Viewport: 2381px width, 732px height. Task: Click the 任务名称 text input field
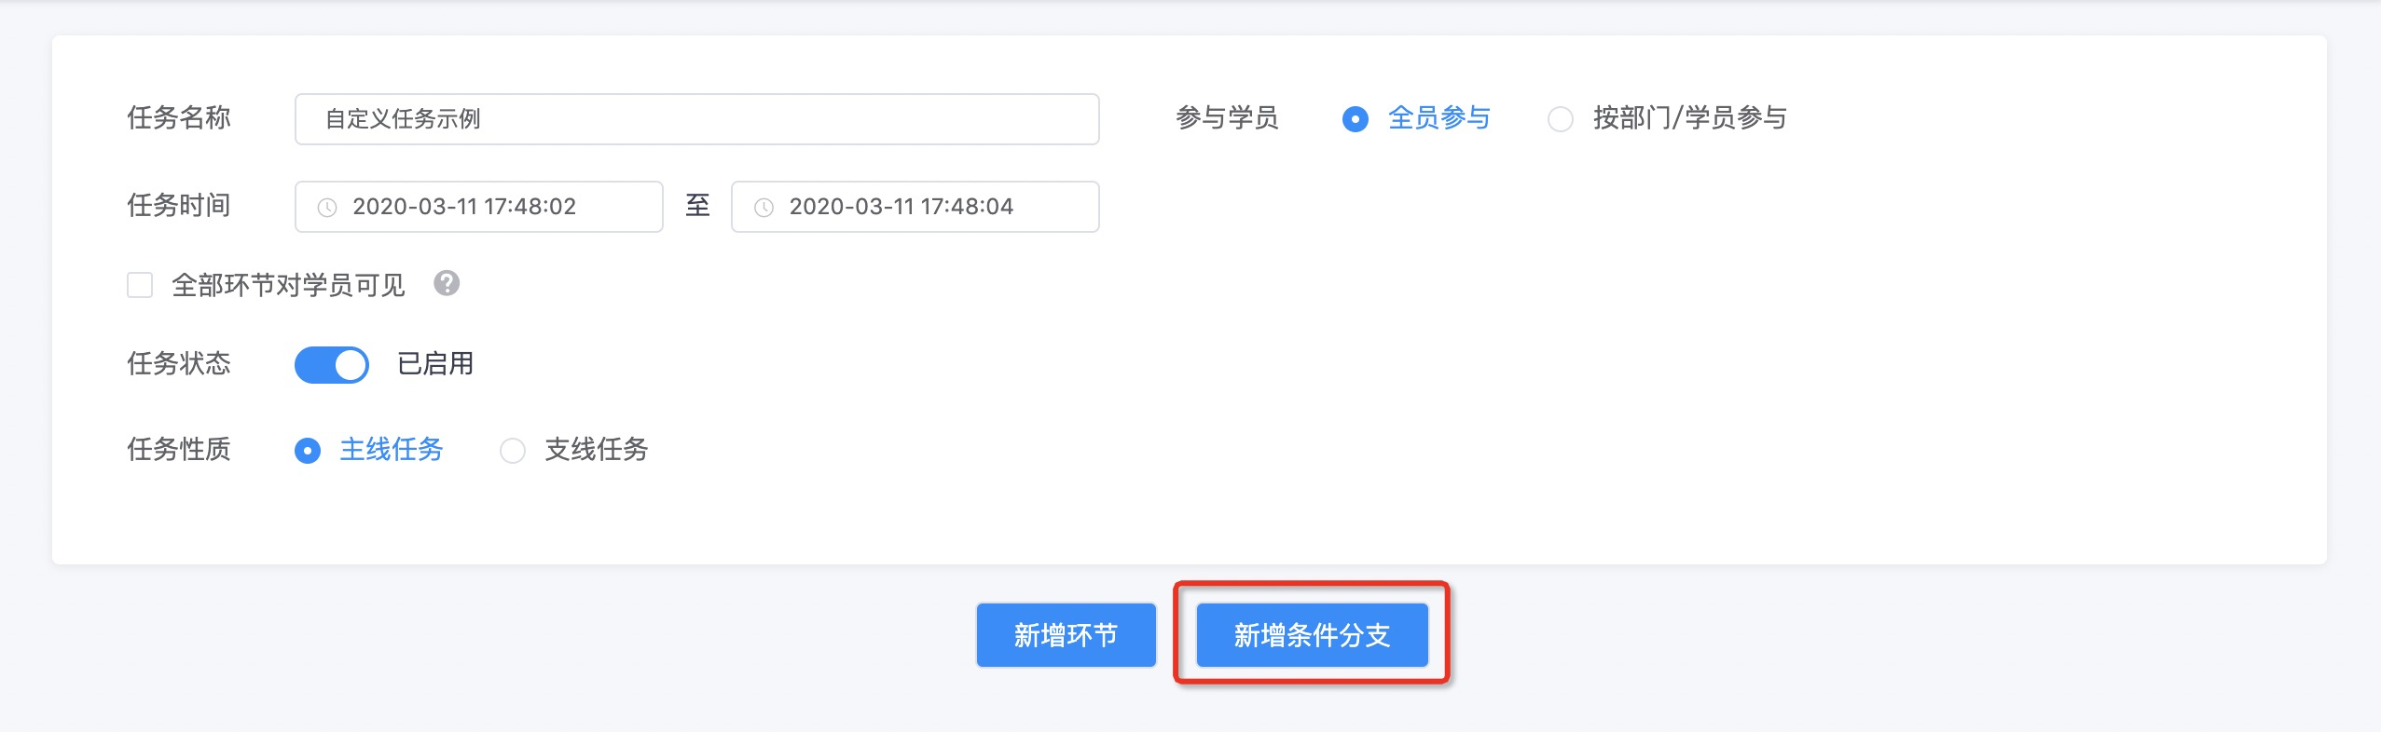coord(696,119)
